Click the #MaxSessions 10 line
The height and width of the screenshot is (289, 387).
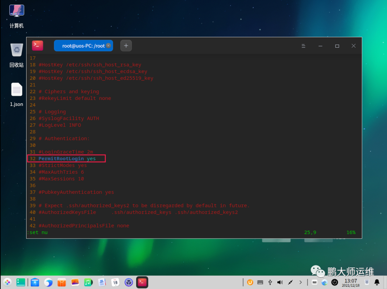coord(61,179)
